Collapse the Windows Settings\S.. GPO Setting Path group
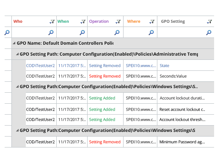The image size is (220, 161). tap(17, 86)
